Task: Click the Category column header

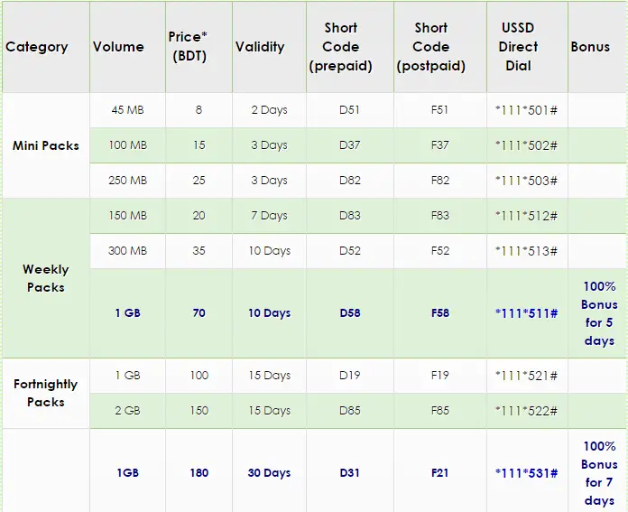Action: (x=37, y=47)
